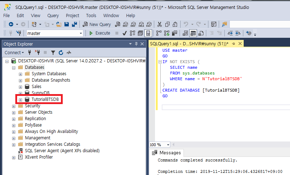Viewport: 290px width, 175px height.
Task: Toggle Include Client Statistics
Action: click(x=175, y=33)
